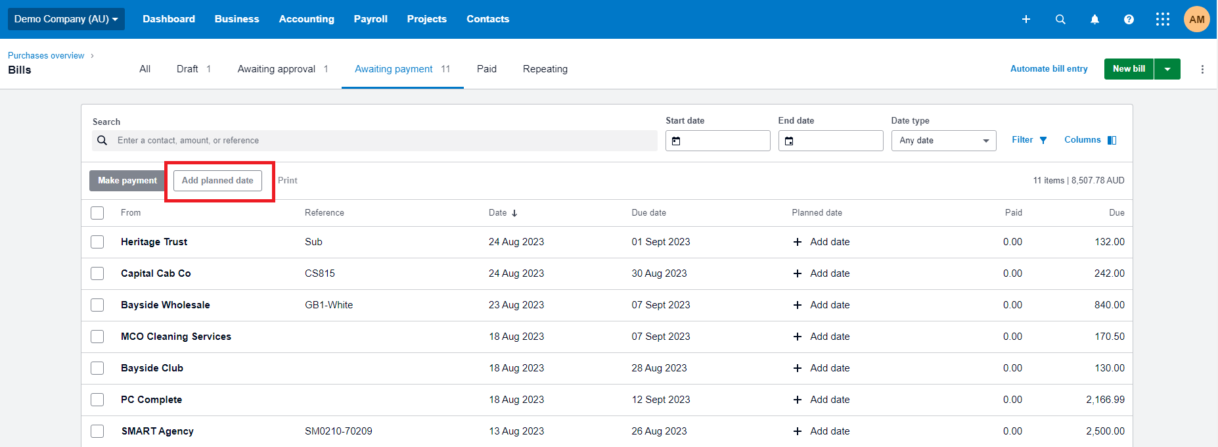Viewport: 1218px width, 447px height.
Task: Click the Reference column header
Action: coord(325,213)
